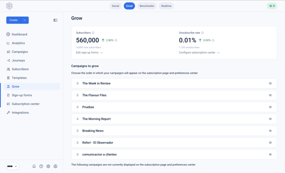The width and height of the screenshot is (285, 173).
Task: Select comunicacion a clientes campaign name
Action: click(100, 154)
